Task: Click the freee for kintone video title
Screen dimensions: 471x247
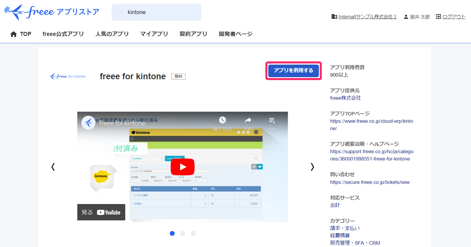Action: click(122, 123)
